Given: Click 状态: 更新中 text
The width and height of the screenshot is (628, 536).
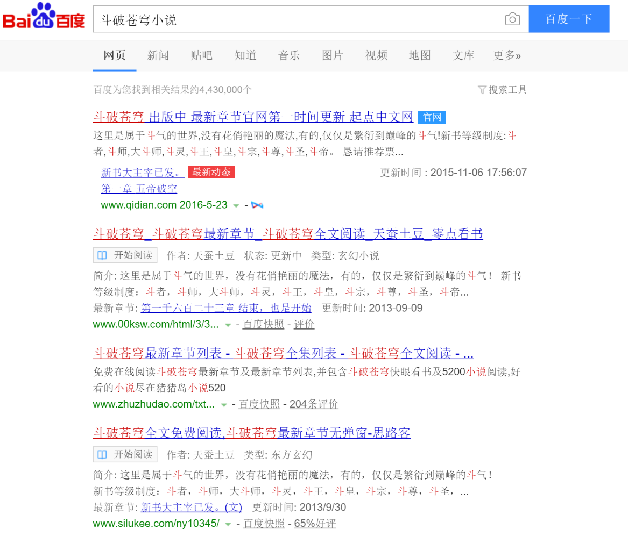Looking at the screenshot, I should click(x=273, y=255).
